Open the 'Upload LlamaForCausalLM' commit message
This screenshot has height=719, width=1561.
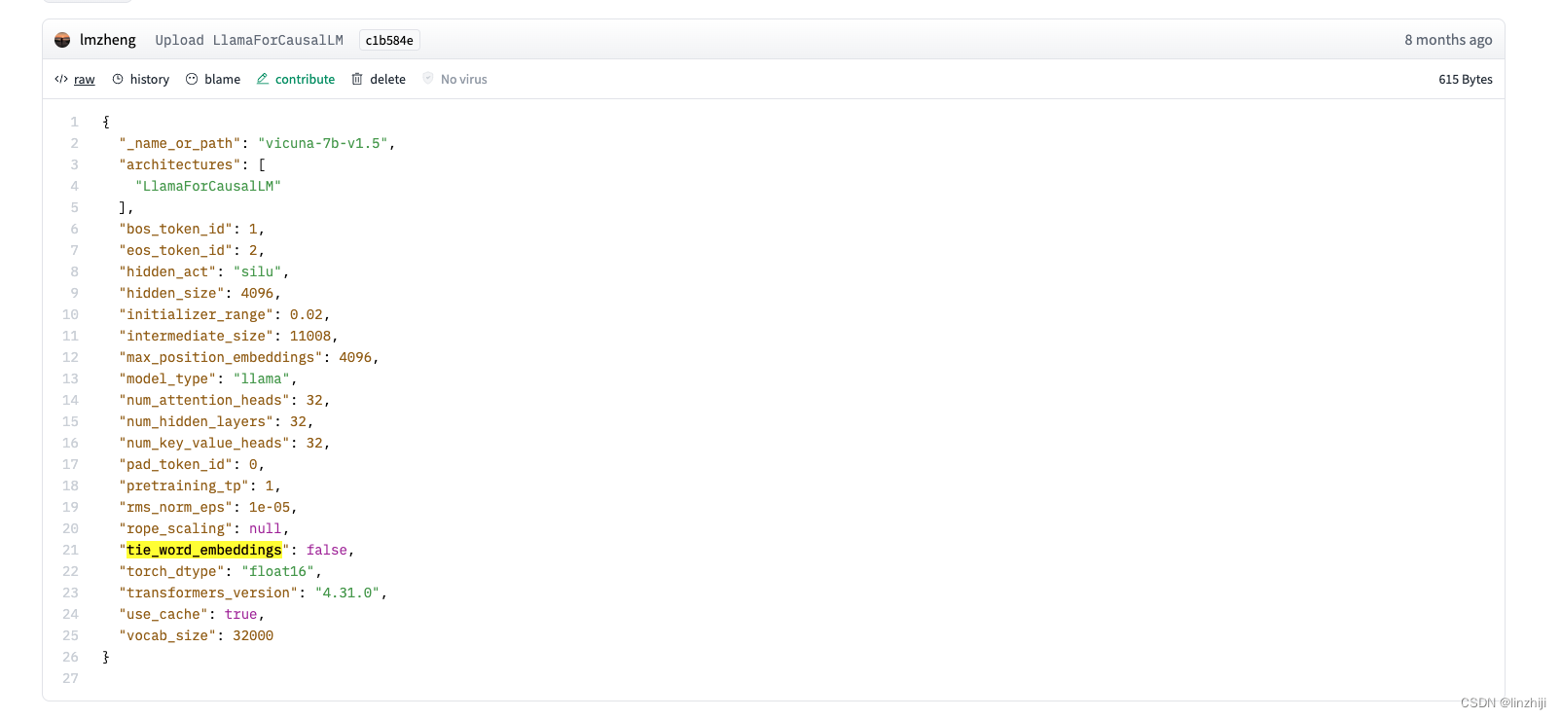pos(249,40)
